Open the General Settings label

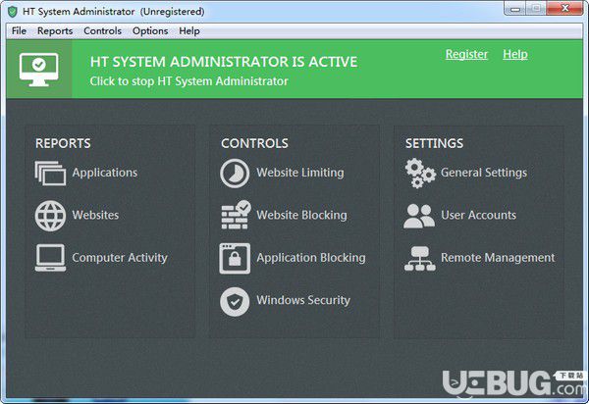point(483,173)
